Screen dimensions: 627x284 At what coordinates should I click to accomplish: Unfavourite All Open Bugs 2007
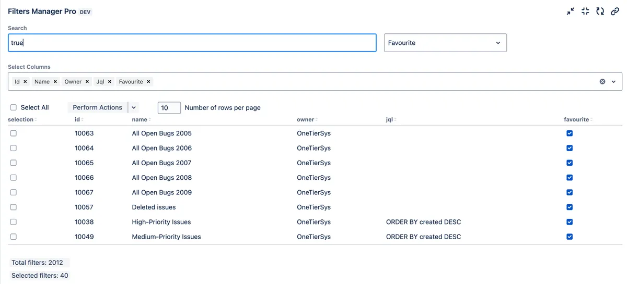pyautogui.click(x=570, y=163)
